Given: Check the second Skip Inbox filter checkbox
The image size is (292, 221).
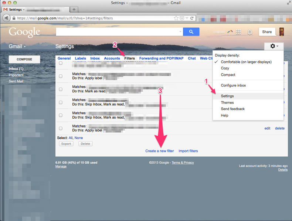Looking at the screenshot, I should tap(61, 115).
